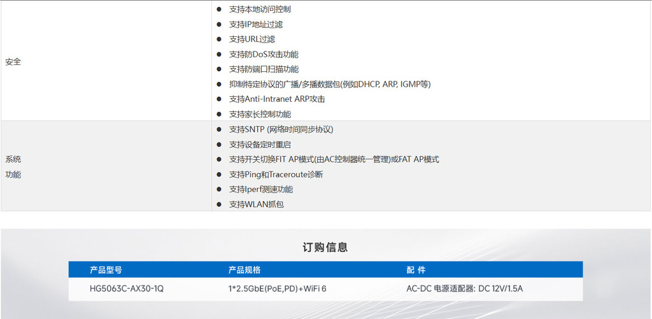Select the 支持设备定时重启 entry

pos(260,145)
